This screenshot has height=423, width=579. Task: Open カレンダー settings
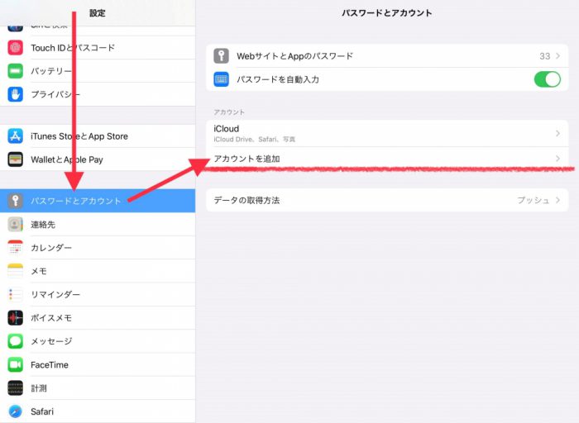pyautogui.click(x=98, y=248)
